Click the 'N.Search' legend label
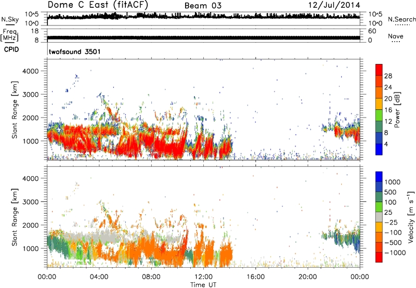Screen dimensions: 416x288 (x=401, y=19)
